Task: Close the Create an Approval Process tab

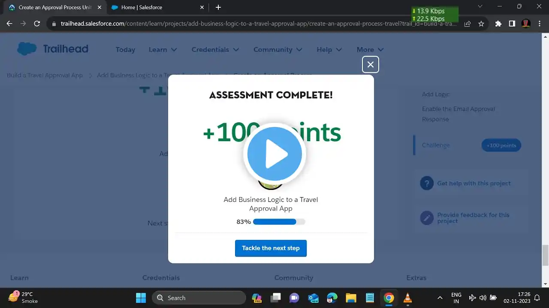Action: 100,7
